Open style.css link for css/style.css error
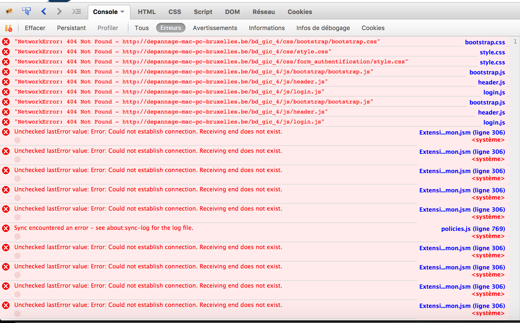This screenshot has height=323, width=520. [x=492, y=52]
